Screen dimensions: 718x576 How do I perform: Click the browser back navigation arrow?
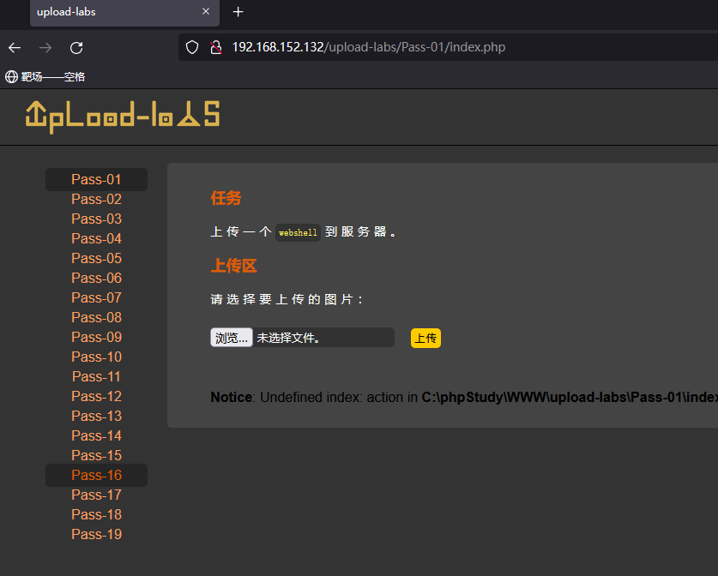[14, 47]
